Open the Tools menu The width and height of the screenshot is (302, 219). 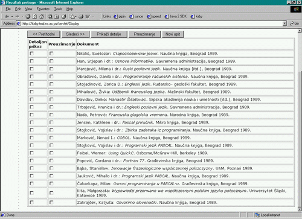coord(58,9)
